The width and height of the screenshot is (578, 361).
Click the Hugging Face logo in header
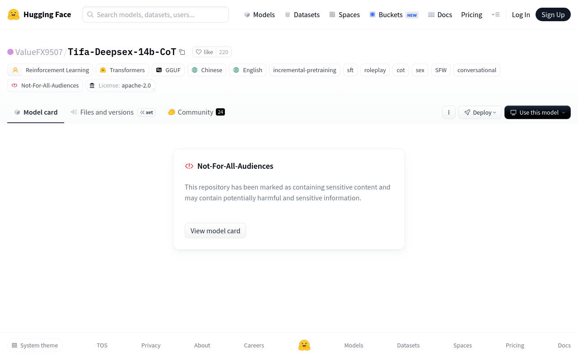(x=39, y=14)
